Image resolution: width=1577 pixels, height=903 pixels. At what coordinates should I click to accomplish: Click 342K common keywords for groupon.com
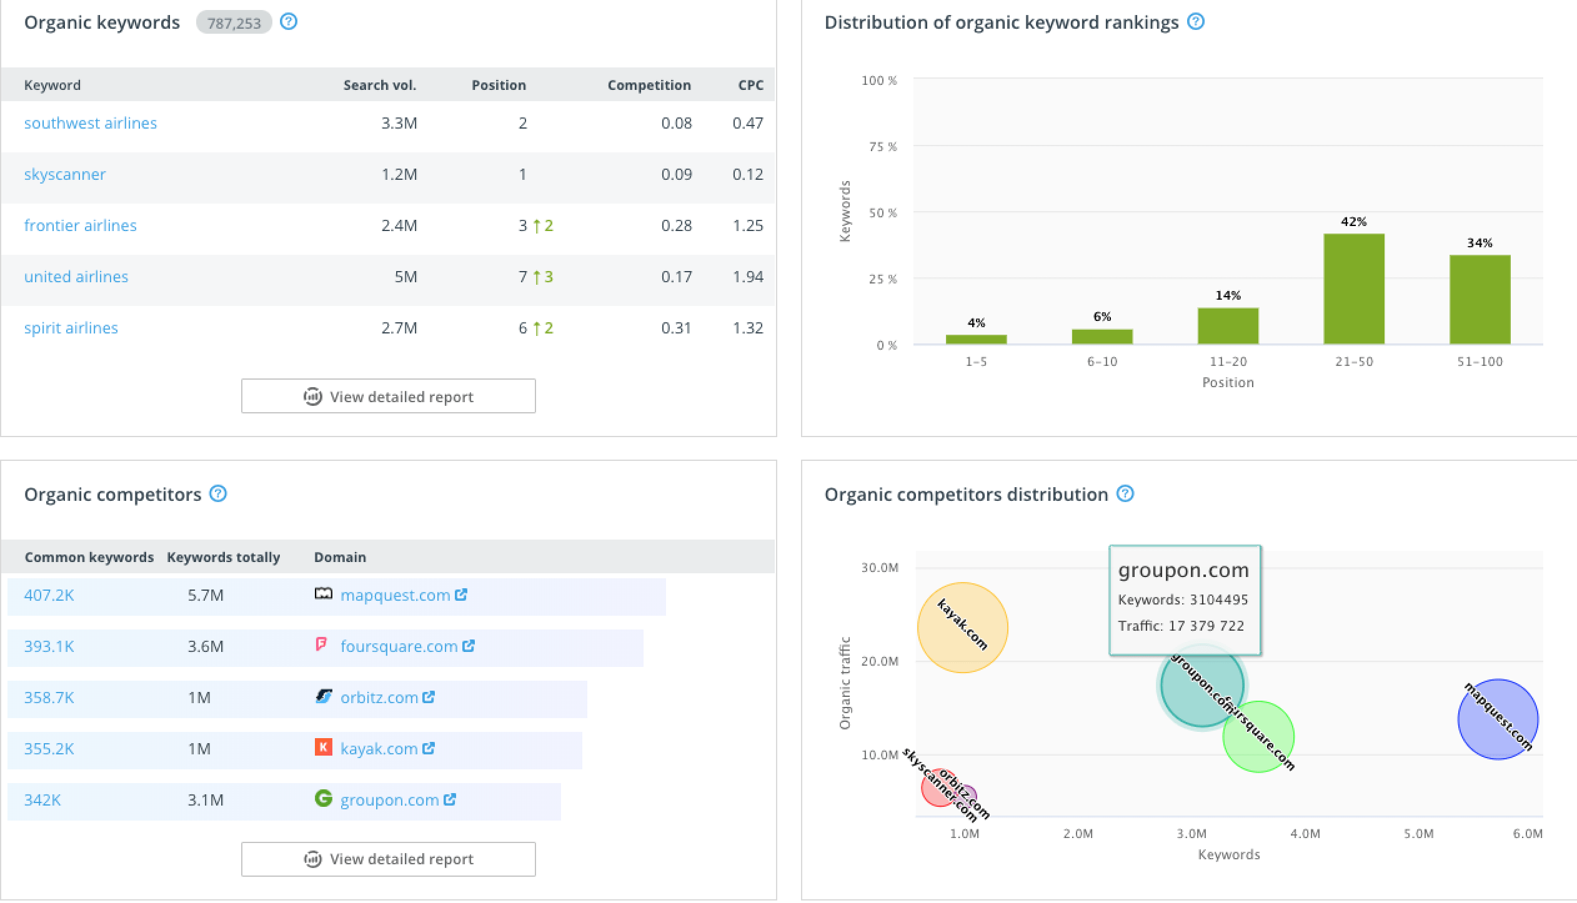[x=42, y=800]
